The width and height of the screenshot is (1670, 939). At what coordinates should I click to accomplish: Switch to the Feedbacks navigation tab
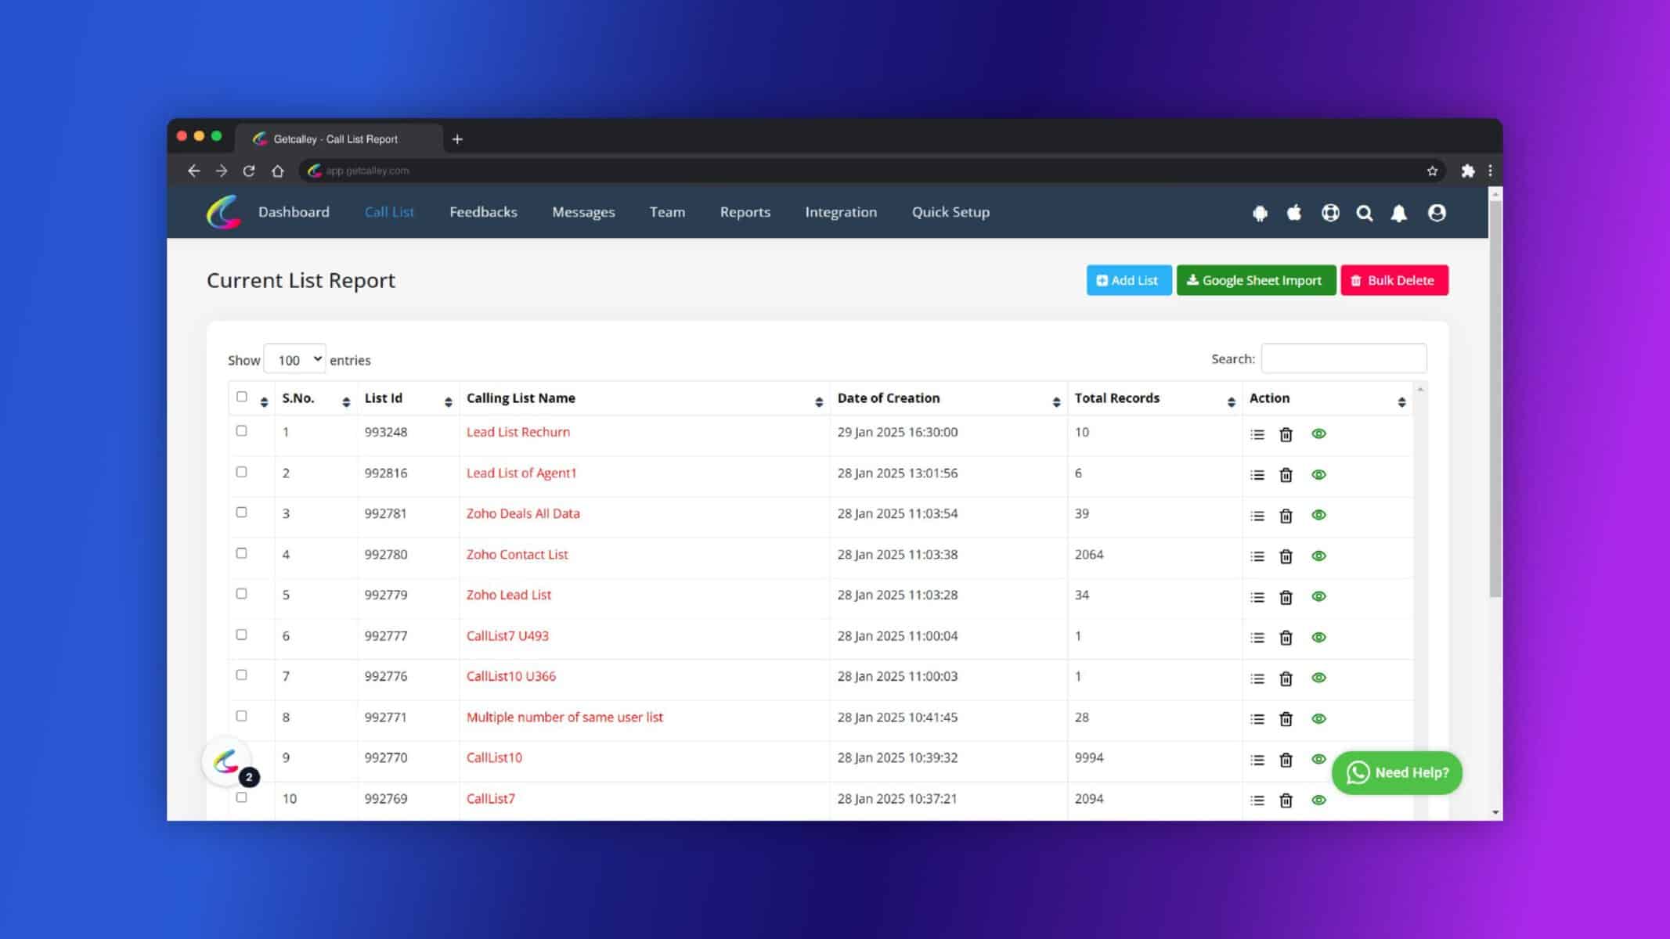[x=483, y=211]
